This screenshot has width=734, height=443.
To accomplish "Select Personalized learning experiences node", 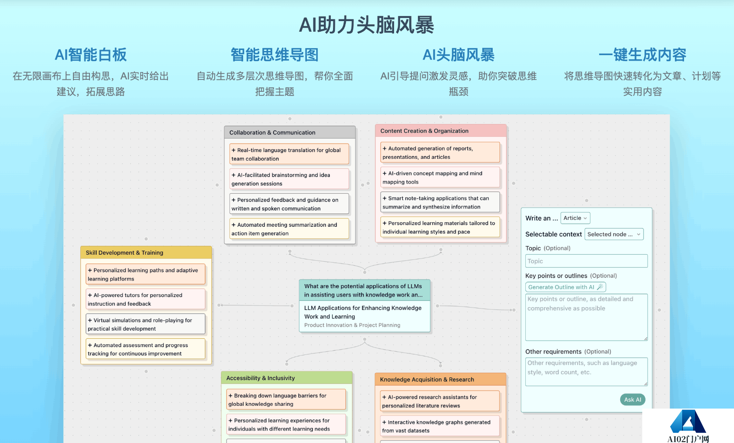I will (x=286, y=425).
